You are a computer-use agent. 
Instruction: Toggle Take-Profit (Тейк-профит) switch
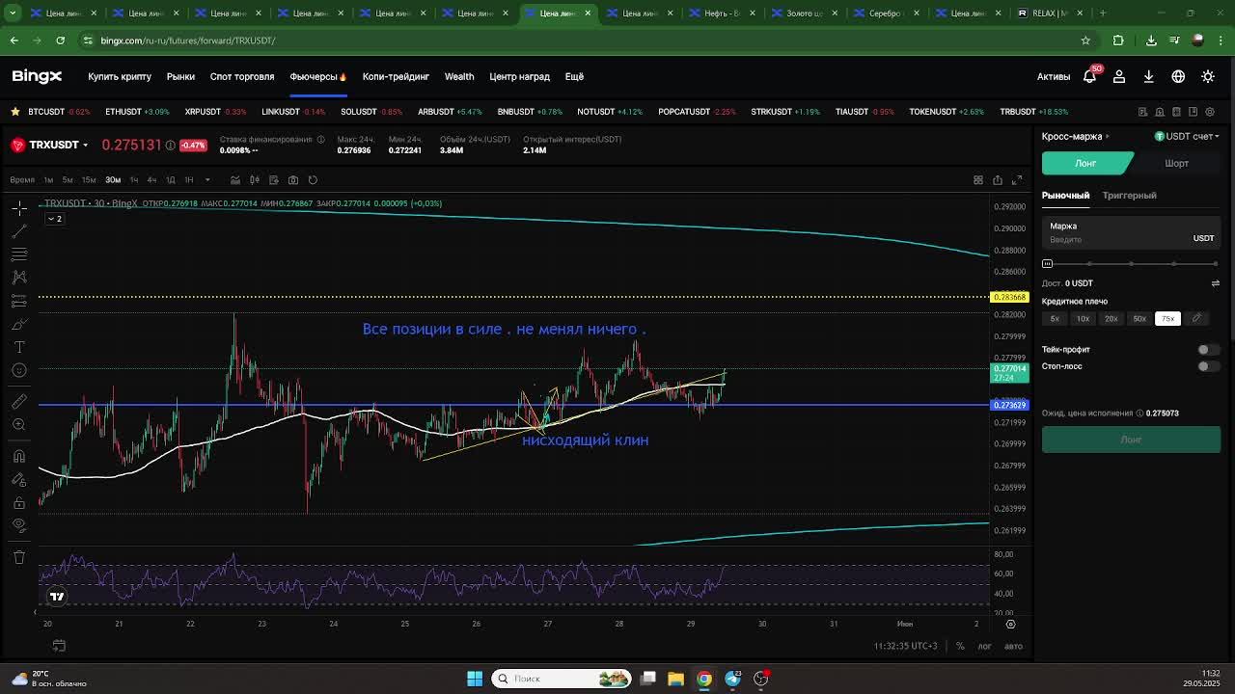1206,350
